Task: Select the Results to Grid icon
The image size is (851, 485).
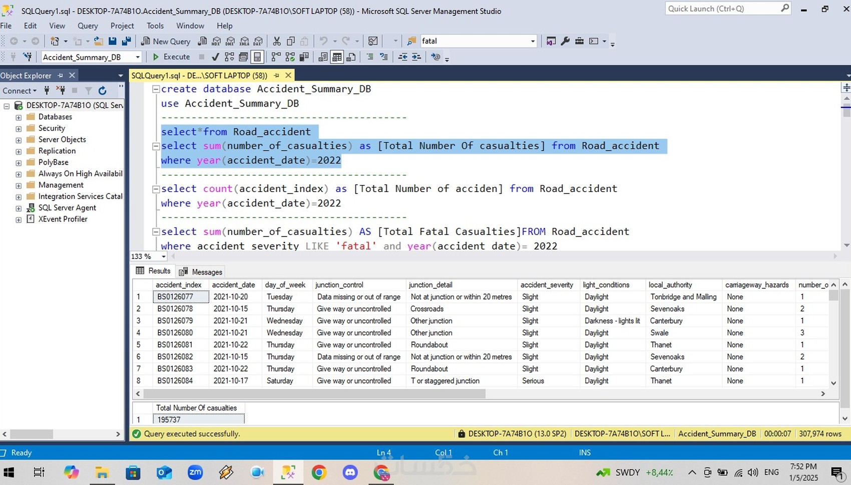Action: [x=336, y=56]
